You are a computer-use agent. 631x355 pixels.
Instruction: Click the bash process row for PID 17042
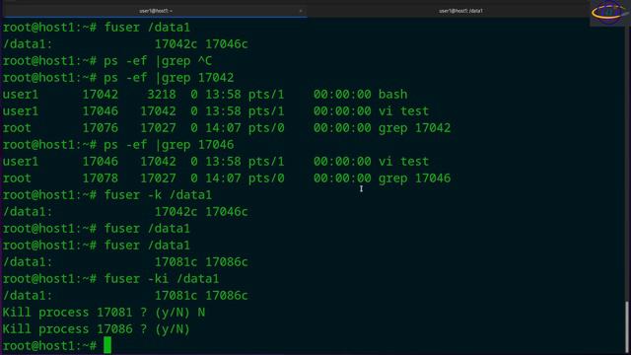click(x=205, y=95)
